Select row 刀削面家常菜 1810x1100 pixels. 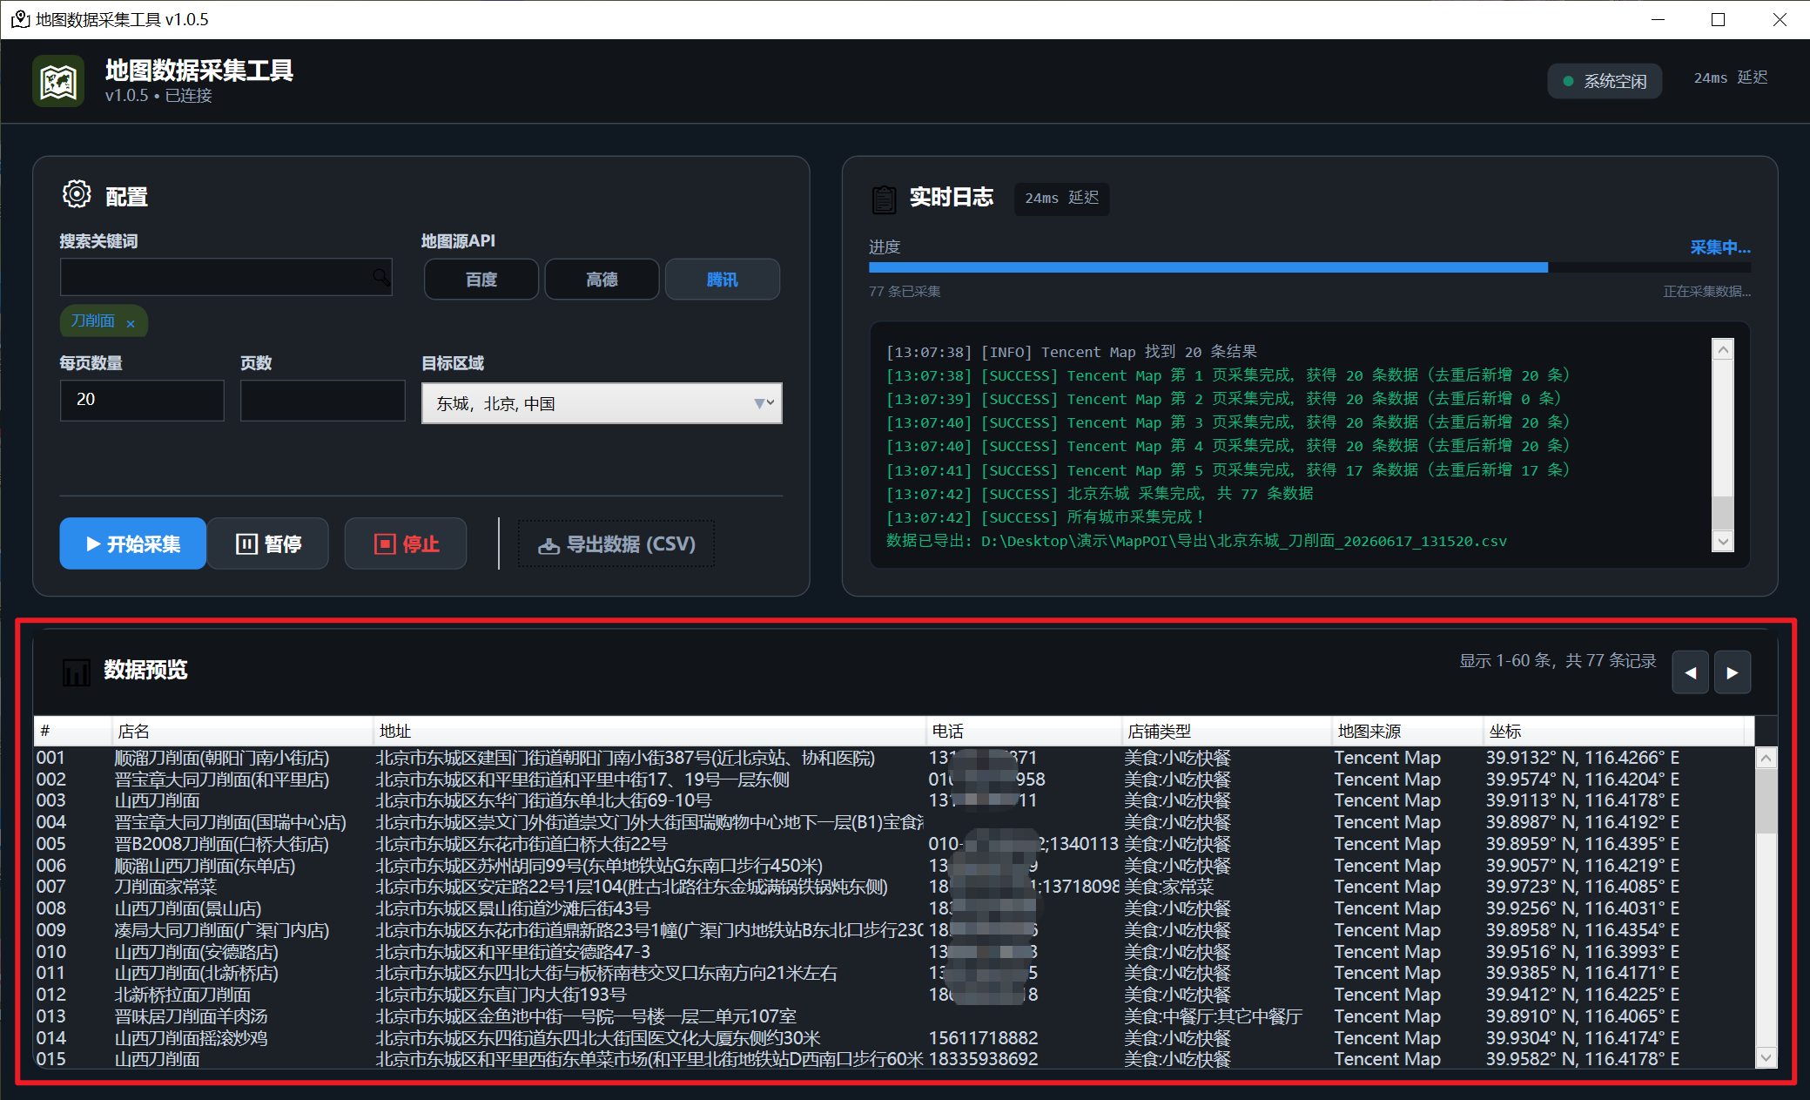click(894, 887)
